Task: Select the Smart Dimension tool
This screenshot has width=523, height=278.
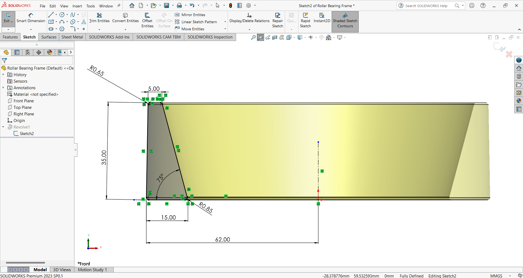Action: click(31, 18)
